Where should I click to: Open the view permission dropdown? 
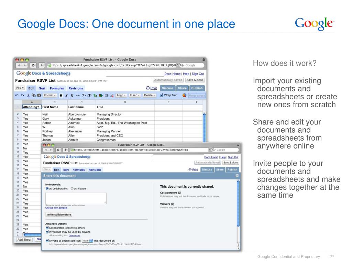tap(87, 241)
